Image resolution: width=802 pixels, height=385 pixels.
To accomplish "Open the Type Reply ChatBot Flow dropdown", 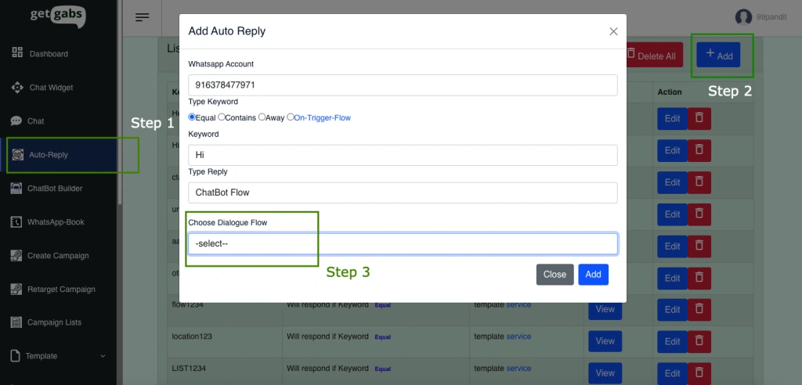I will 403,192.
